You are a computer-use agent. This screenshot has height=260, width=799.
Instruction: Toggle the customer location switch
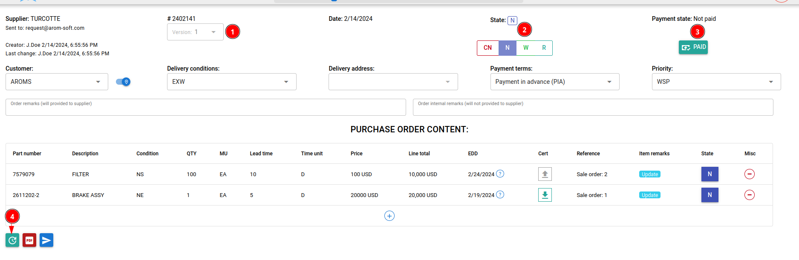[123, 82]
